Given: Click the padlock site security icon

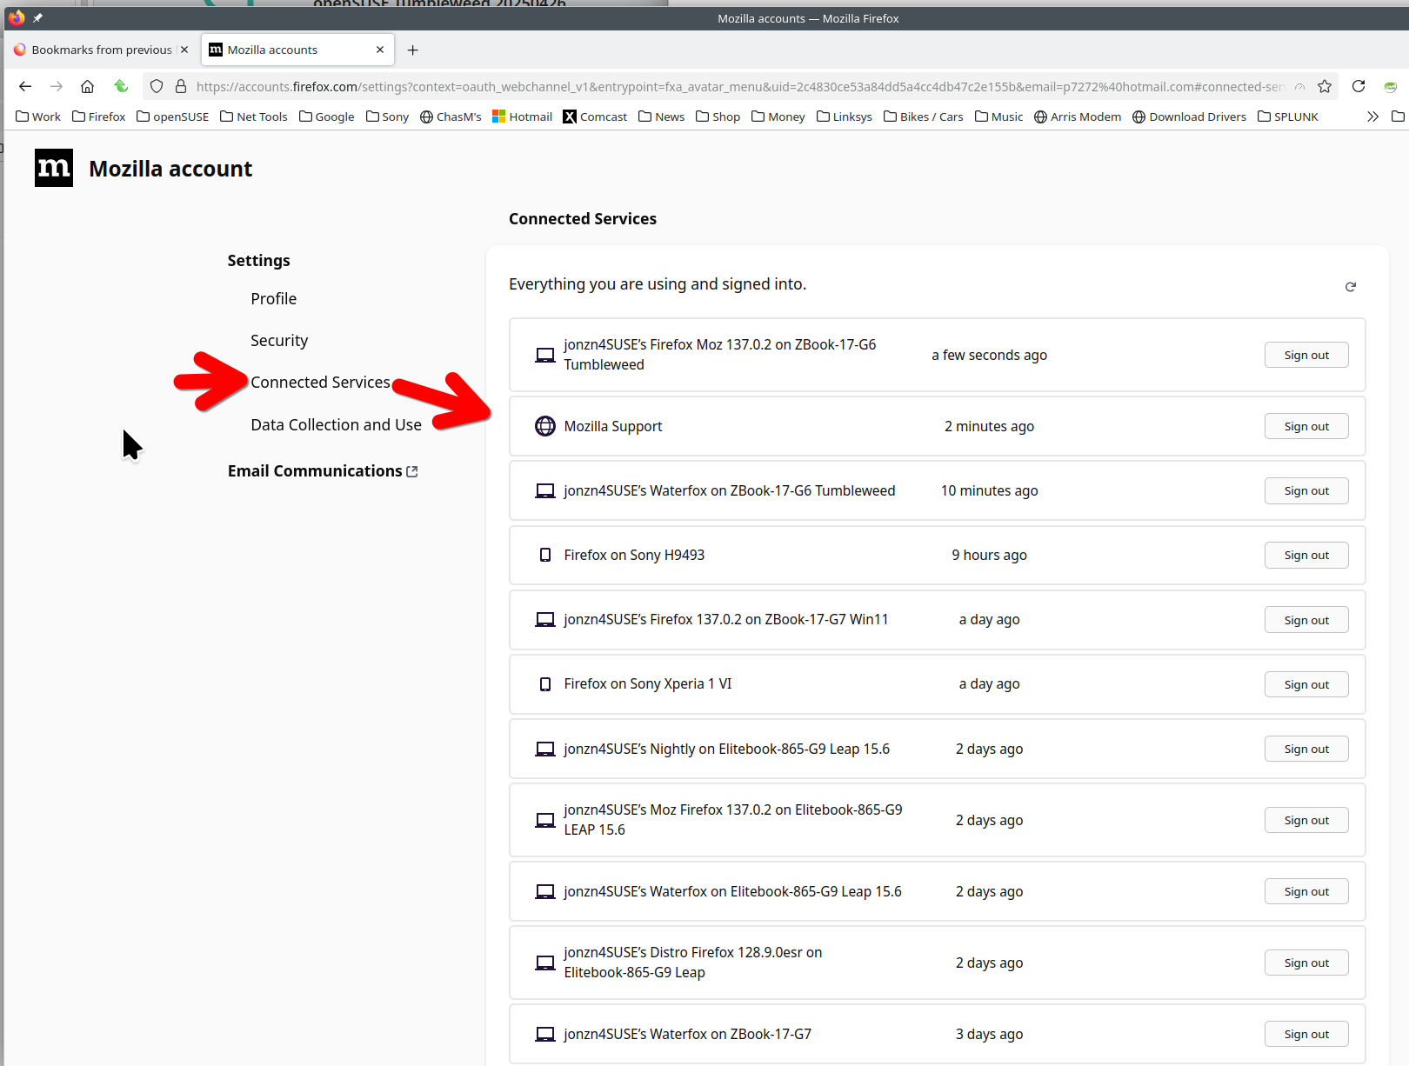Looking at the screenshot, I should [x=181, y=86].
